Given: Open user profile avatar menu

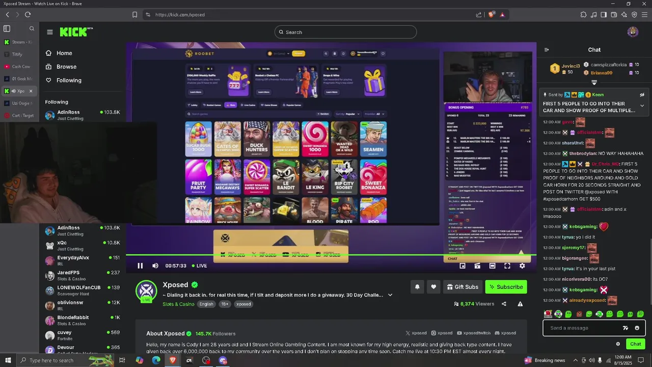Looking at the screenshot, I should pyautogui.click(x=633, y=32).
